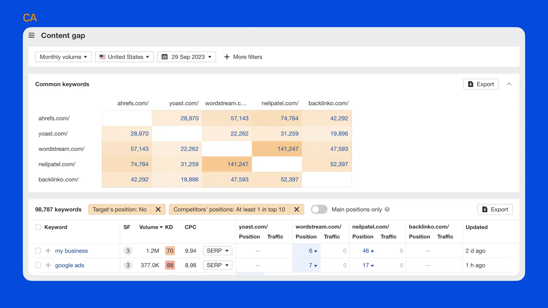Image resolution: width=548 pixels, height=308 pixels.
Task: Open the United States country selector
Action: (x=124, y=57)
